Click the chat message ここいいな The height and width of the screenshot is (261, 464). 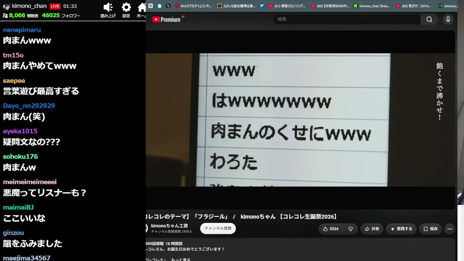tap(24, 218)
